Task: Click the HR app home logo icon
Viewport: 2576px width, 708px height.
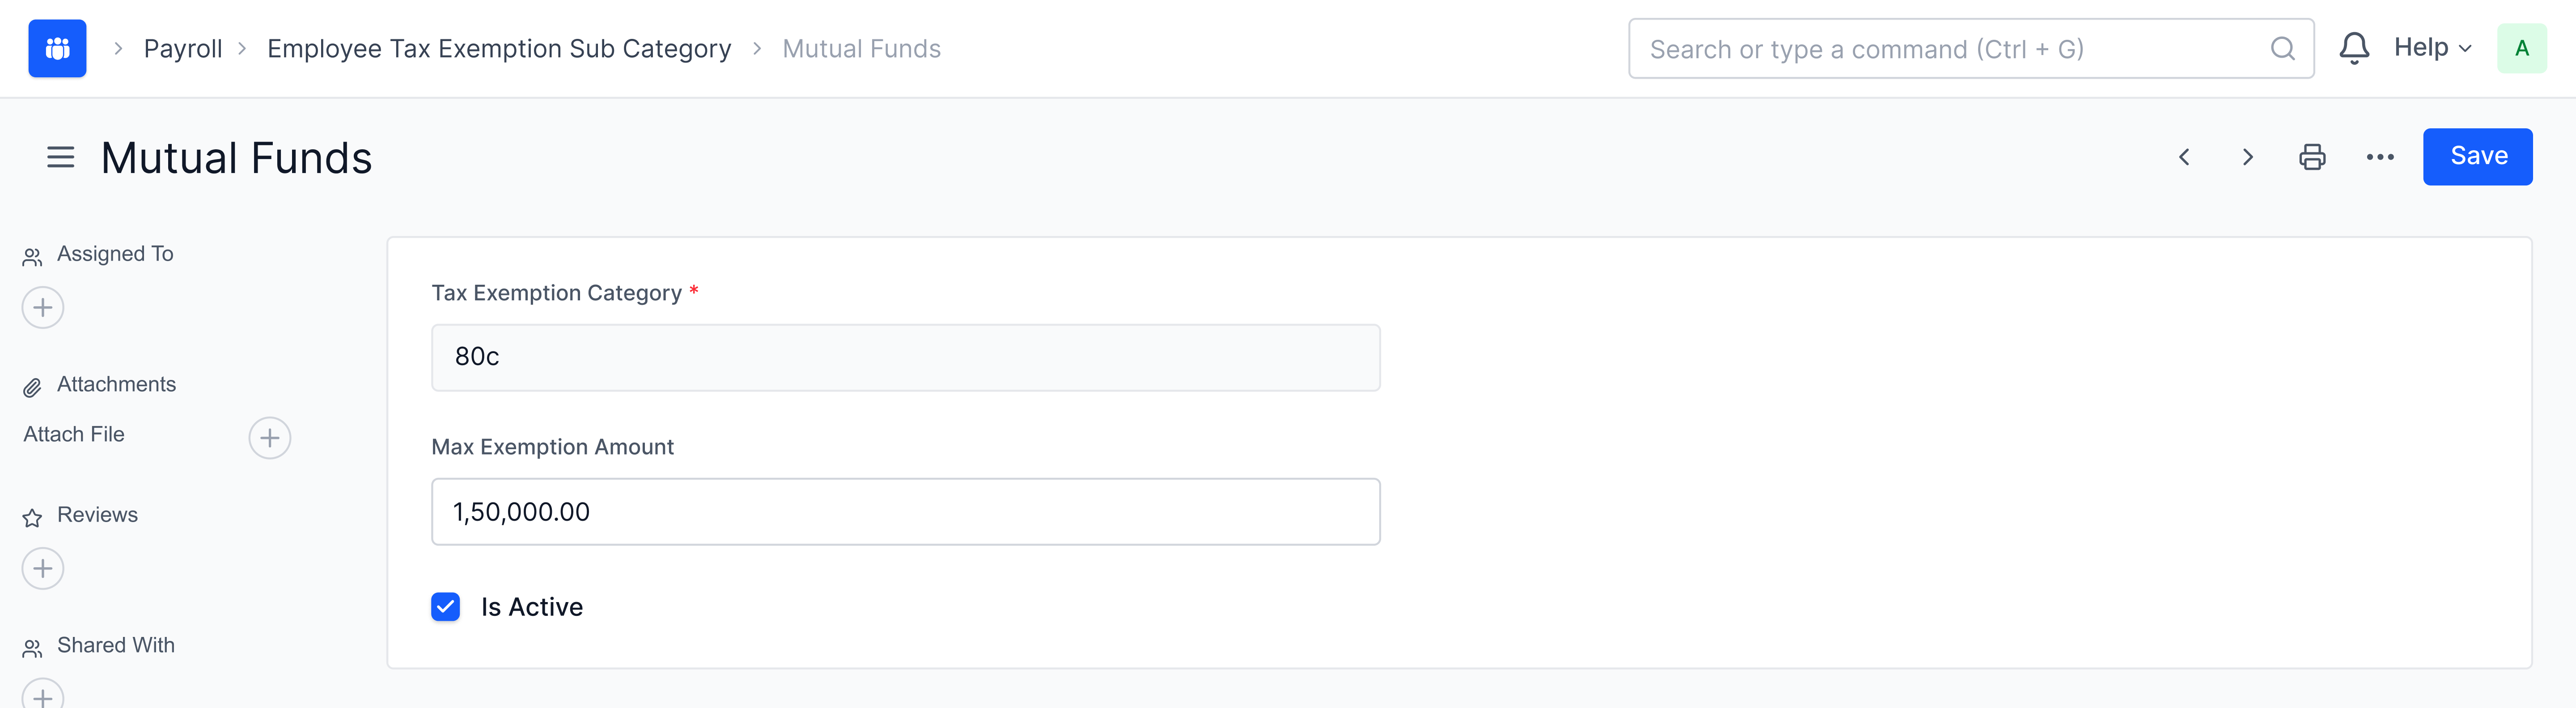Action: click(57, 48)
